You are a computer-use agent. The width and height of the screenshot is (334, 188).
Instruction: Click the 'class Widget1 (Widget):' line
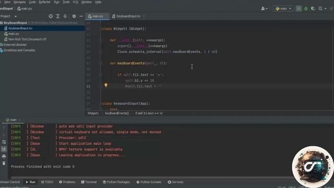tap(124, 29)
